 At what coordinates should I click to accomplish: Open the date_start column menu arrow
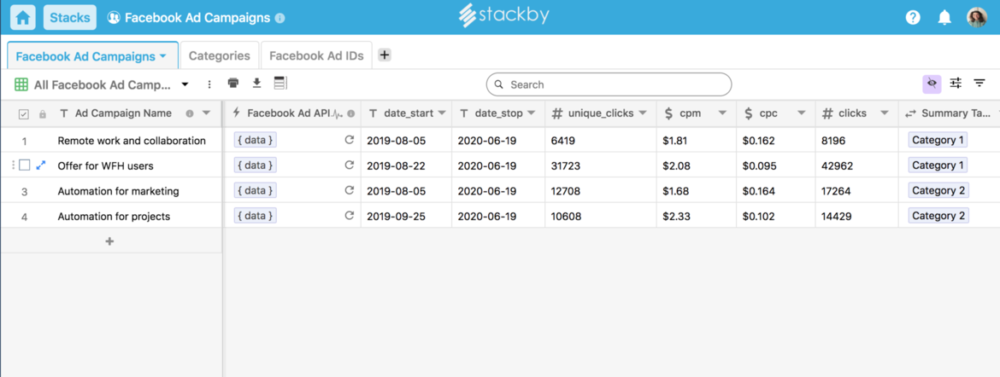coord(441,113)
